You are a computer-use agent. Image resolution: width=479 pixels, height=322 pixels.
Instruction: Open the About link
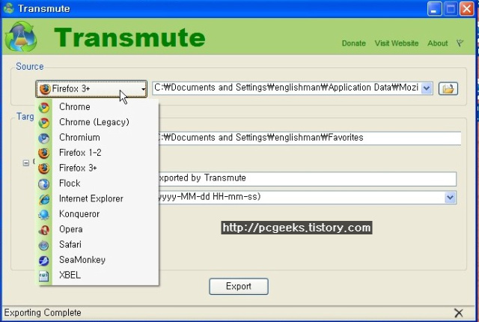[437, 43]
